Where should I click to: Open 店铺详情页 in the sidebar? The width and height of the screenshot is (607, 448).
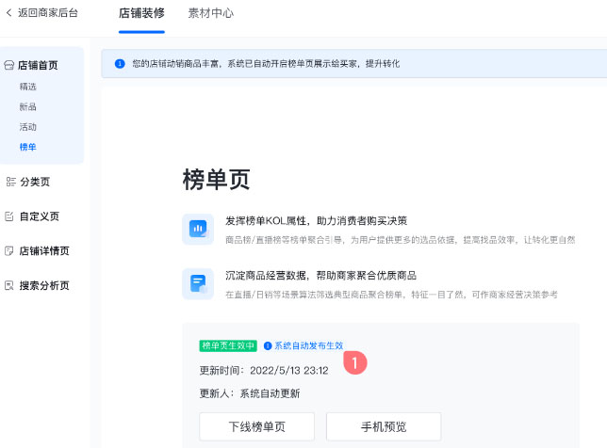point(44,250)
